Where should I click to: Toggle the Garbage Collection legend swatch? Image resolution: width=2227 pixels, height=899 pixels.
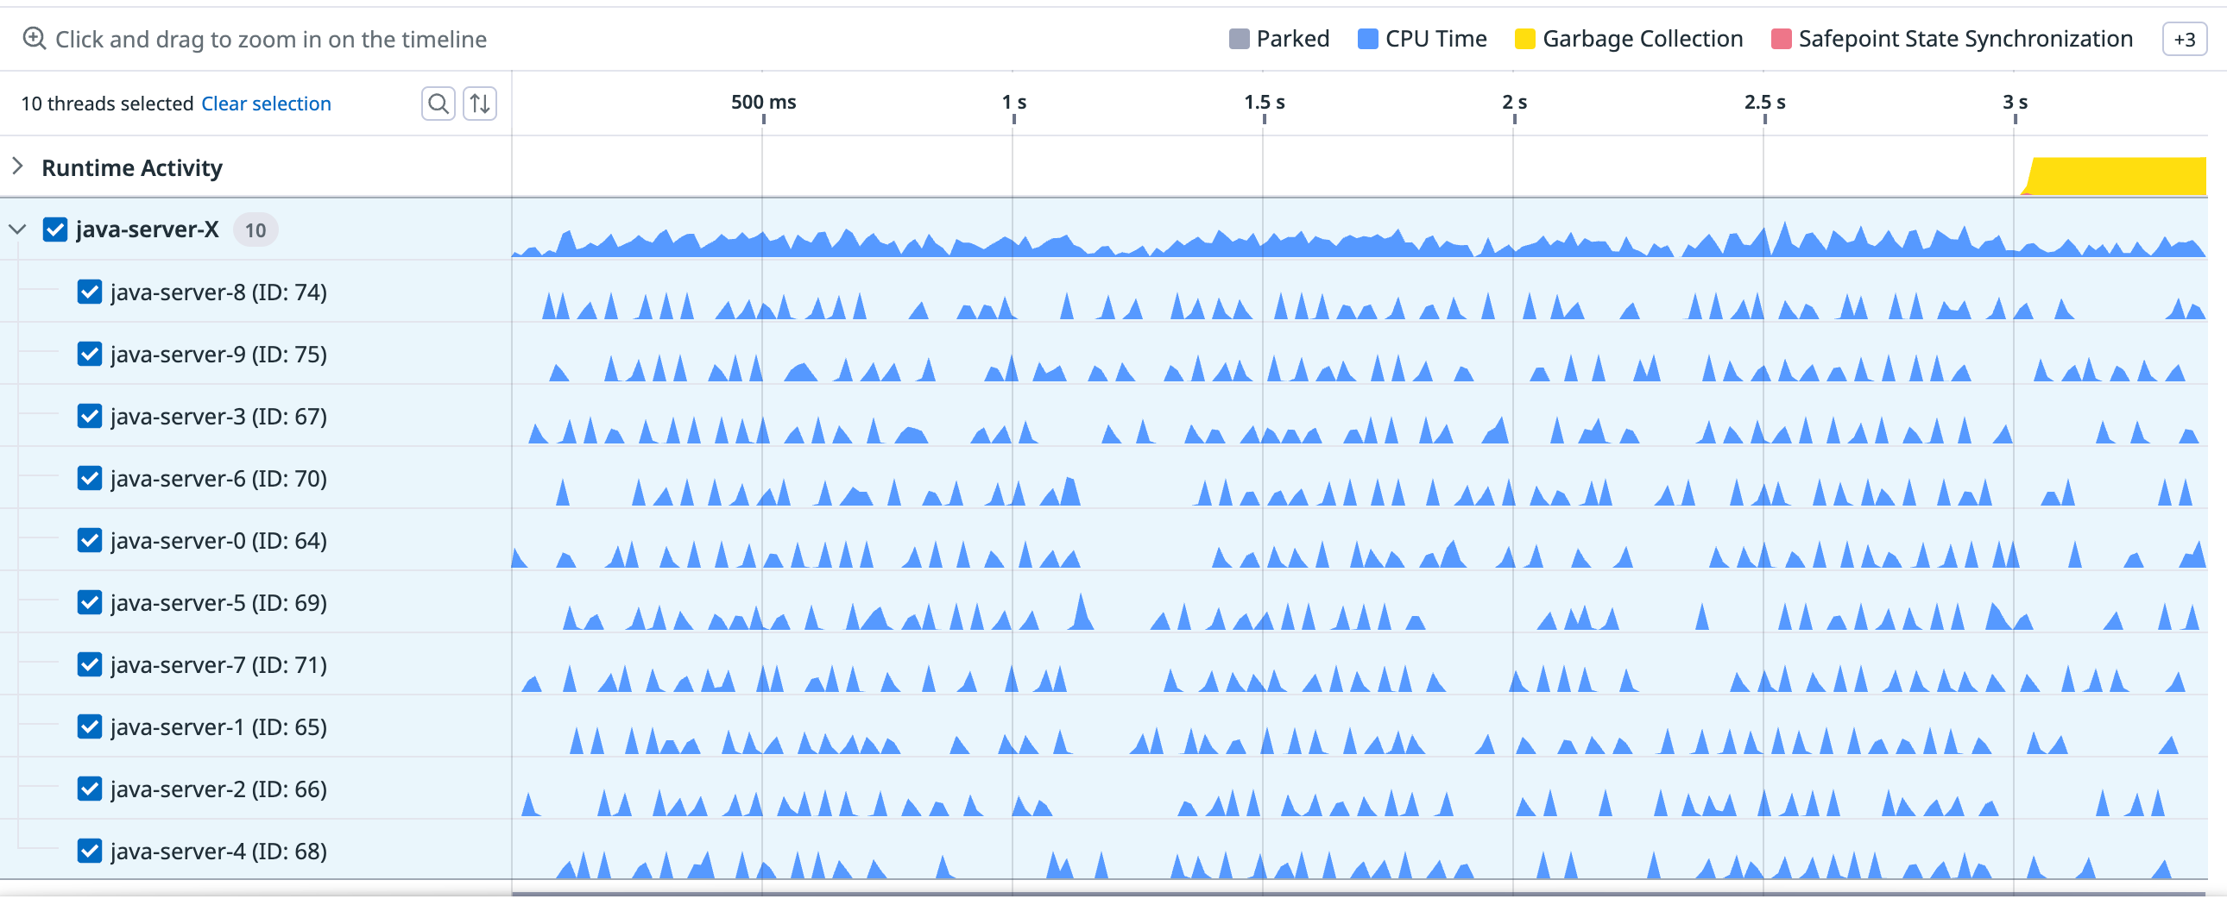pyautogui.click(x=1525, y=39)
